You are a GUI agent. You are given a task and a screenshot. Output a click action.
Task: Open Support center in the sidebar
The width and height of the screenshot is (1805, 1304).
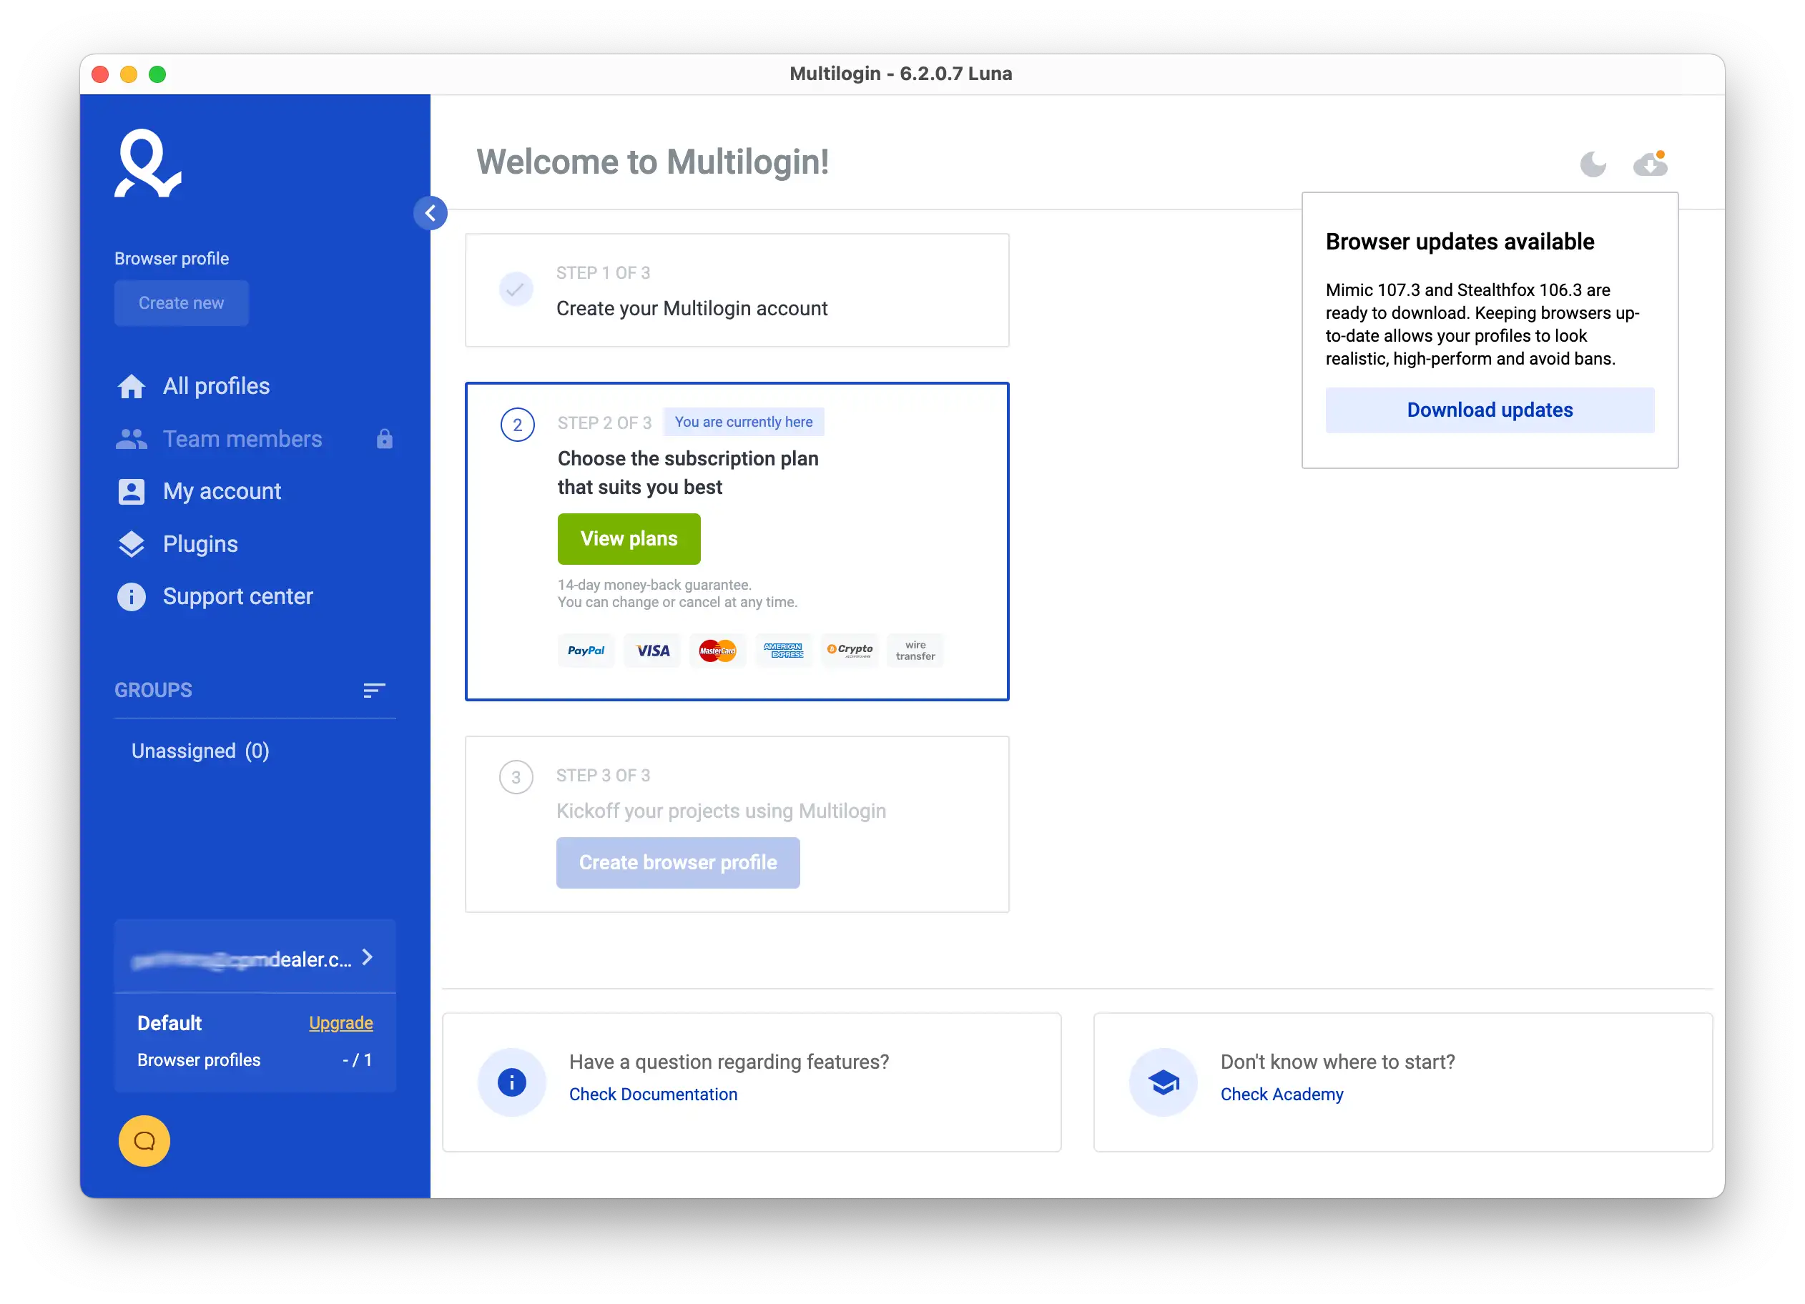(x=238, y=597)
